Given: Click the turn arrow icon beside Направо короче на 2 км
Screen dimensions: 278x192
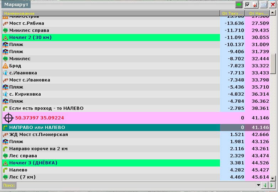Looking at the screenshot, I should (x=5, y=149).
